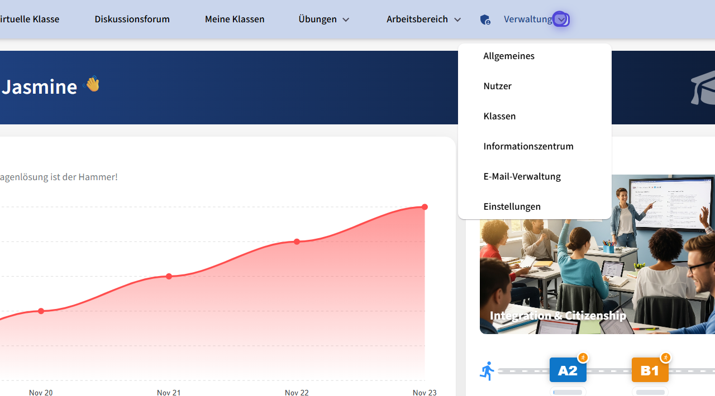Image resolution: width=715 pixels, height=396 pixels.
Task: Select the blue A2 level badge
Action: pyautogui.click(x=568, y=370)
